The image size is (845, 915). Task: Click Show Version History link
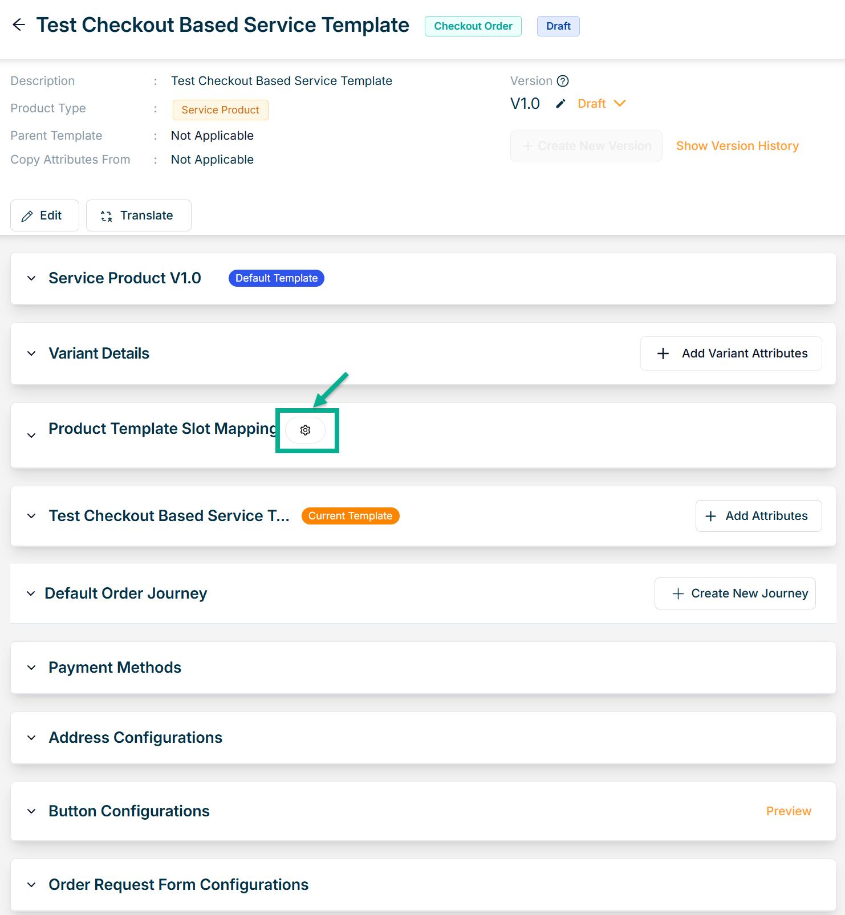click(x=737, y=146)
